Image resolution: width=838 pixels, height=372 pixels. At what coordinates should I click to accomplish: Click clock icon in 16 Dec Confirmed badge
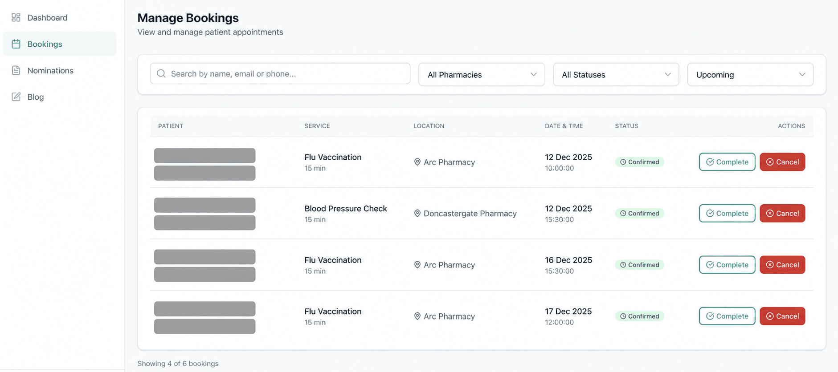[x=623, y=265]
